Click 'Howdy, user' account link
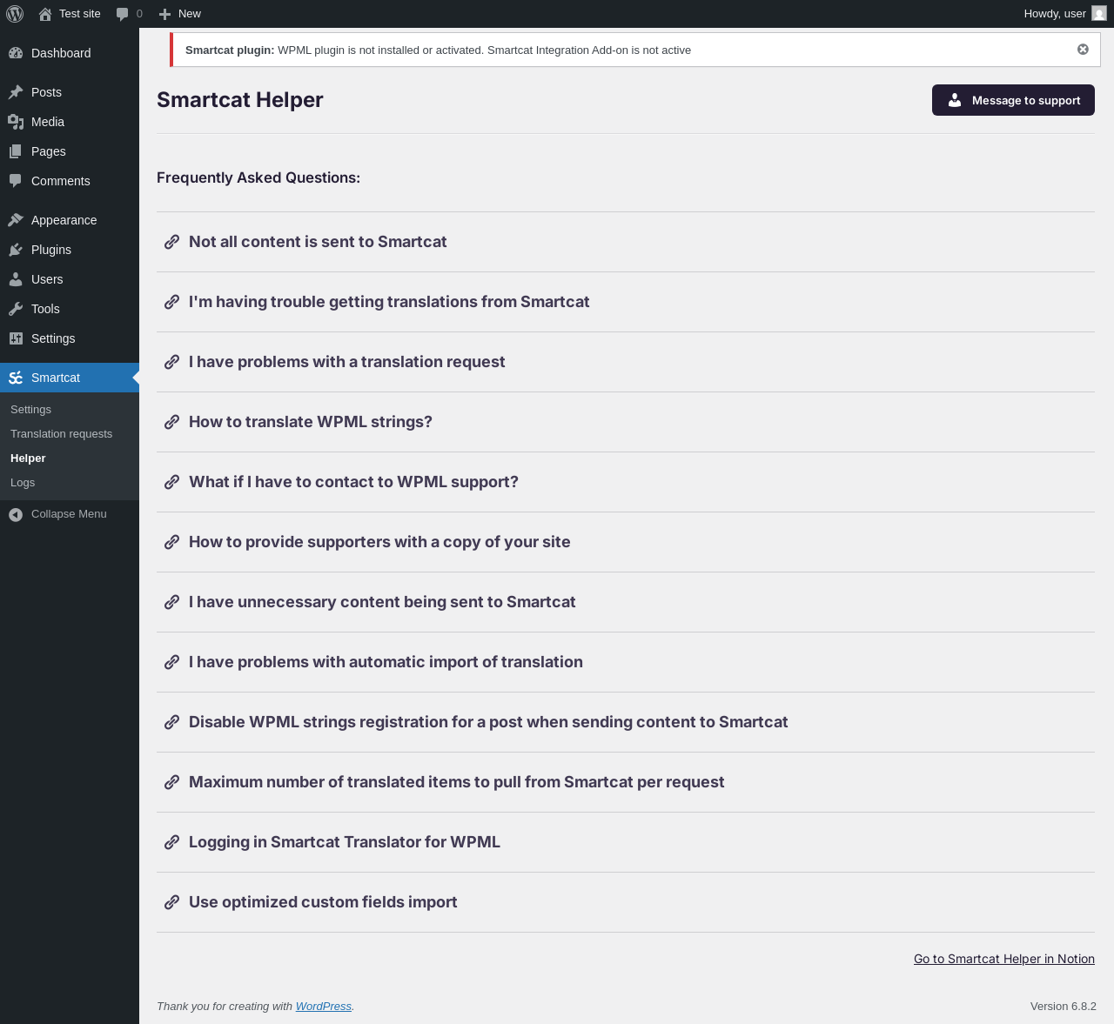 point(1064,14)
